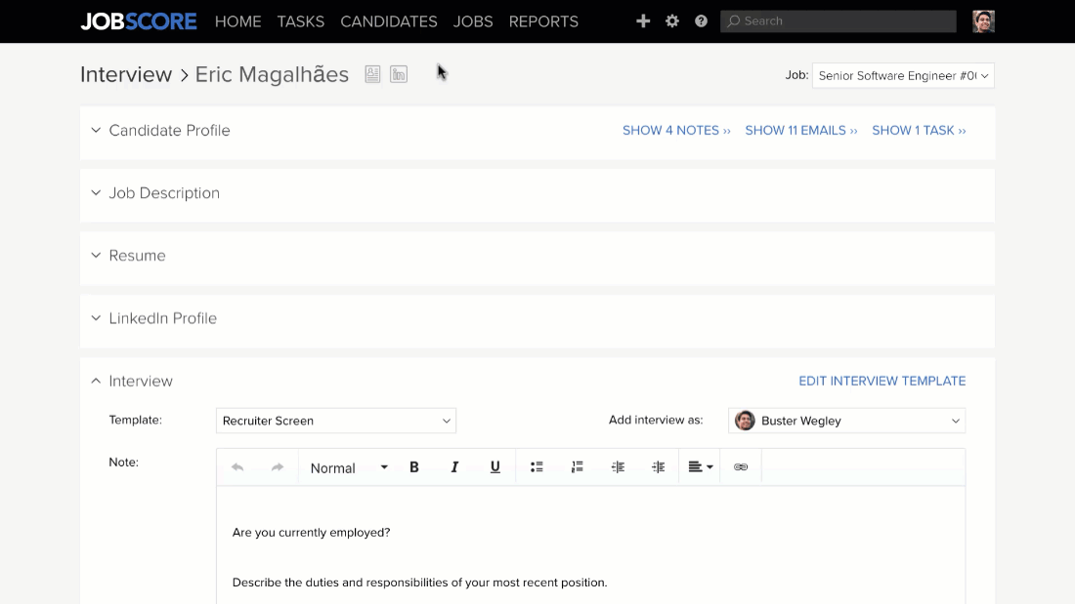Click SHOW 4 NOTES link
Viewport: 1075px width, 604px height.
(x=676, y=130)
